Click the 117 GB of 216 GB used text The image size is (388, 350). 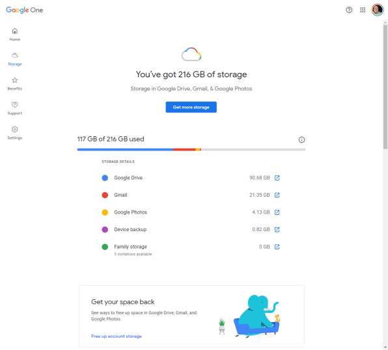tap(111, 139)
